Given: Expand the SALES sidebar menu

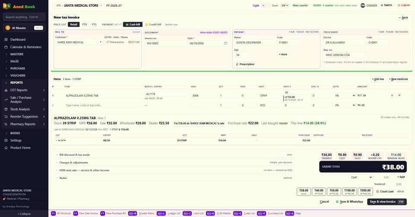Looking at the screenshot, I should click(x=24, y=61).
